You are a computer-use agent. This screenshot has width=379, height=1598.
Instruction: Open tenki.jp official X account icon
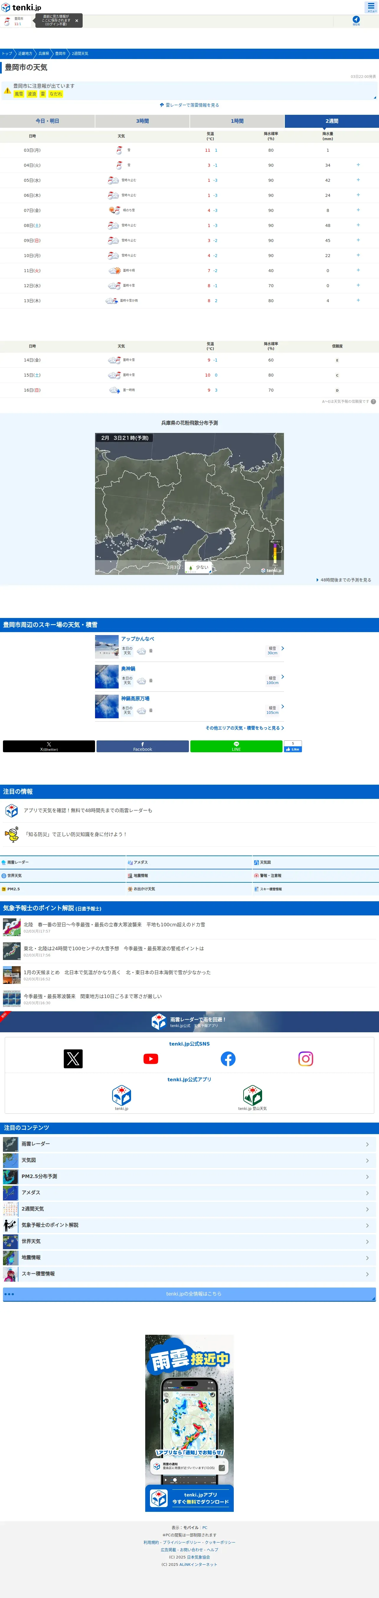[73, 1059]
